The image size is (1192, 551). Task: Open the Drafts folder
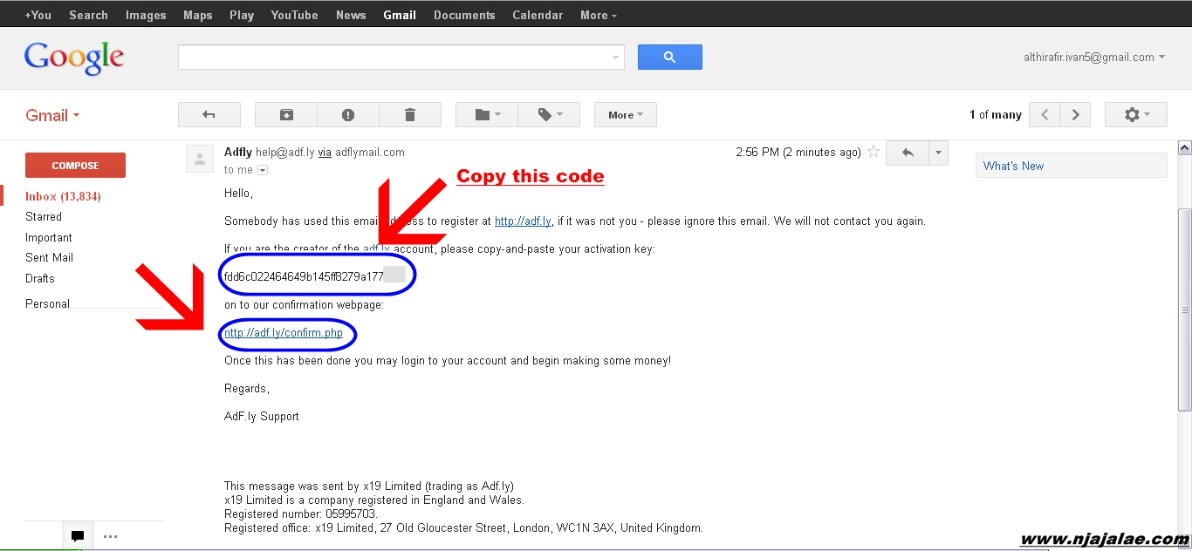click(40, 279)
